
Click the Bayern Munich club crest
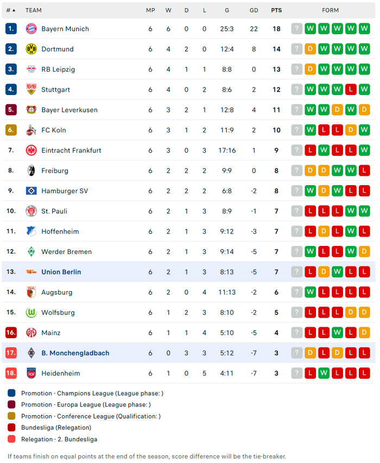pyautogui.click(x=31, y=29)
